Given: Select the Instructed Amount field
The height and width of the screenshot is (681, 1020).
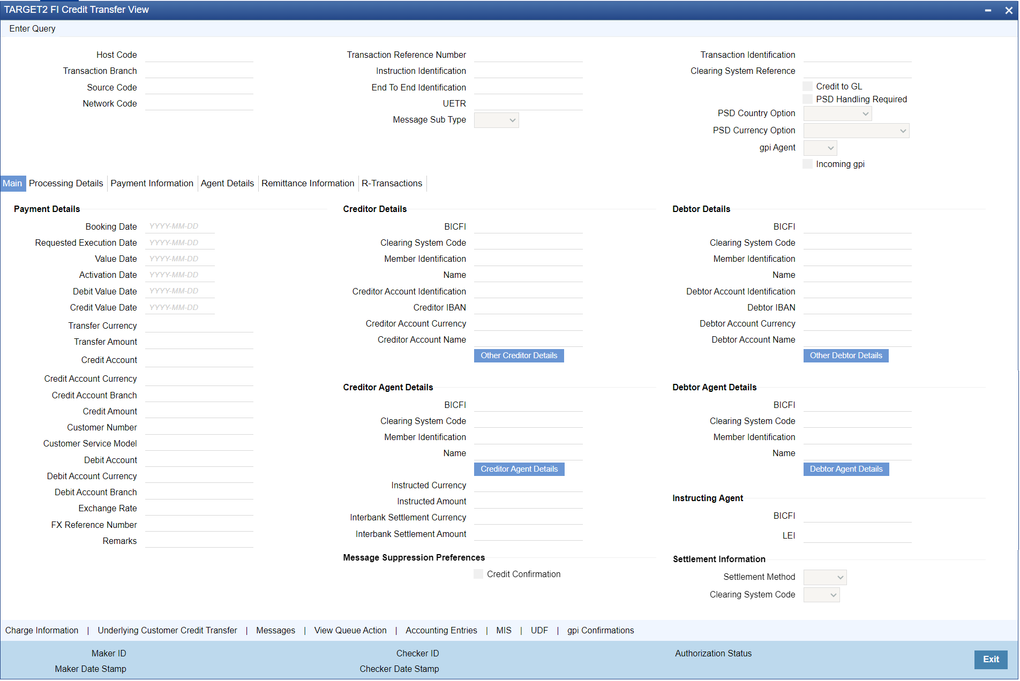Looking at the screenshot, I should pyautogui.click(x=528, y=502).
